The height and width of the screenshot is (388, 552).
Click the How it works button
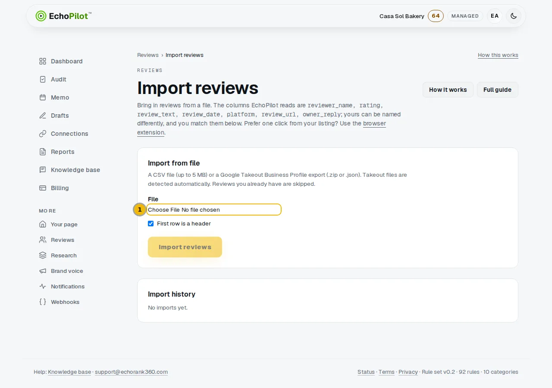(x=448, y=90)
